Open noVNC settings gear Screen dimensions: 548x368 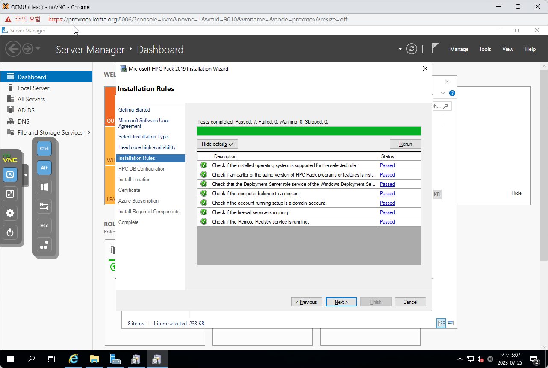click(x=10, y=213)
